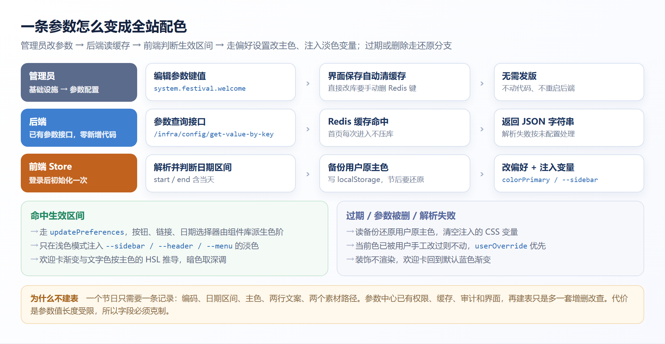Image resolution: width=665 pixels, height=344 pixels.
Task: Click the line about --sidebar / --header / --menu
Action: point(145,246)
